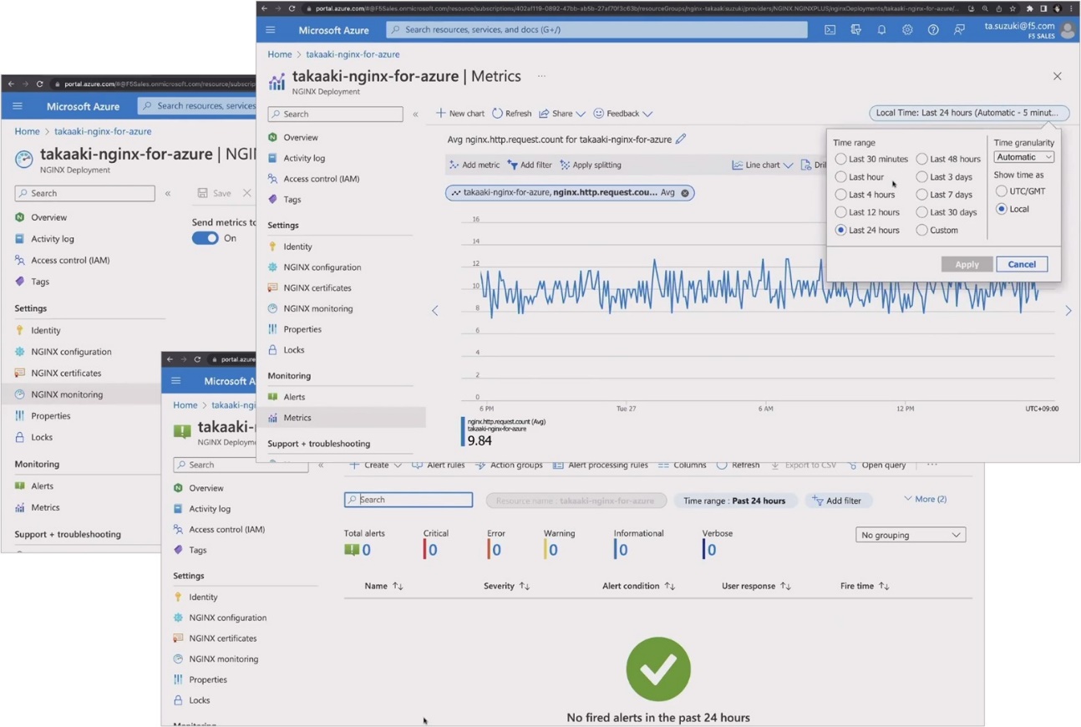This screenshot has width=1081, height=727.
Task: Click the account avatar next to ta.suzuki@f5.com
Action: [x=1068, y=30]
